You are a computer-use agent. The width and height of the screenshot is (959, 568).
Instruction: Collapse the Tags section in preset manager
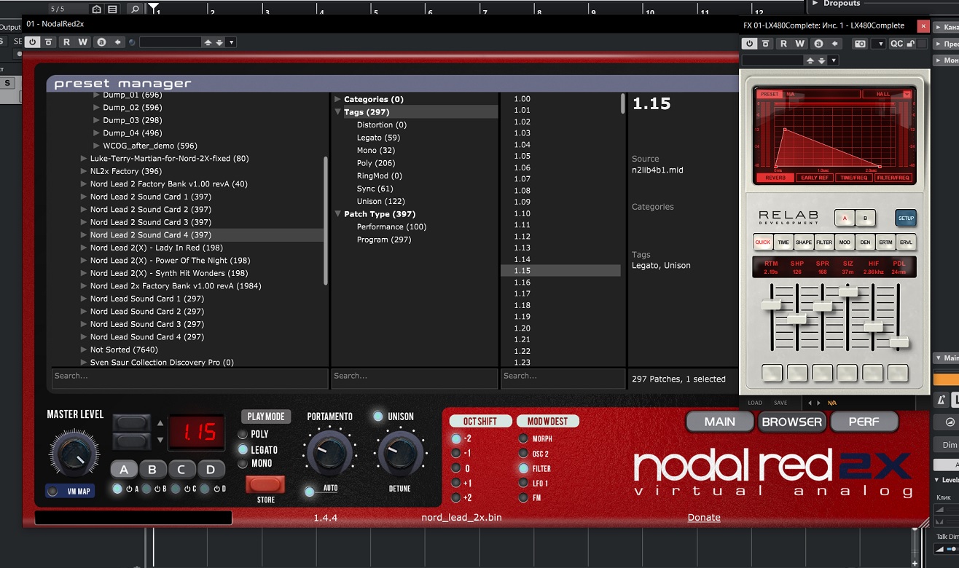tap(338, 112)
